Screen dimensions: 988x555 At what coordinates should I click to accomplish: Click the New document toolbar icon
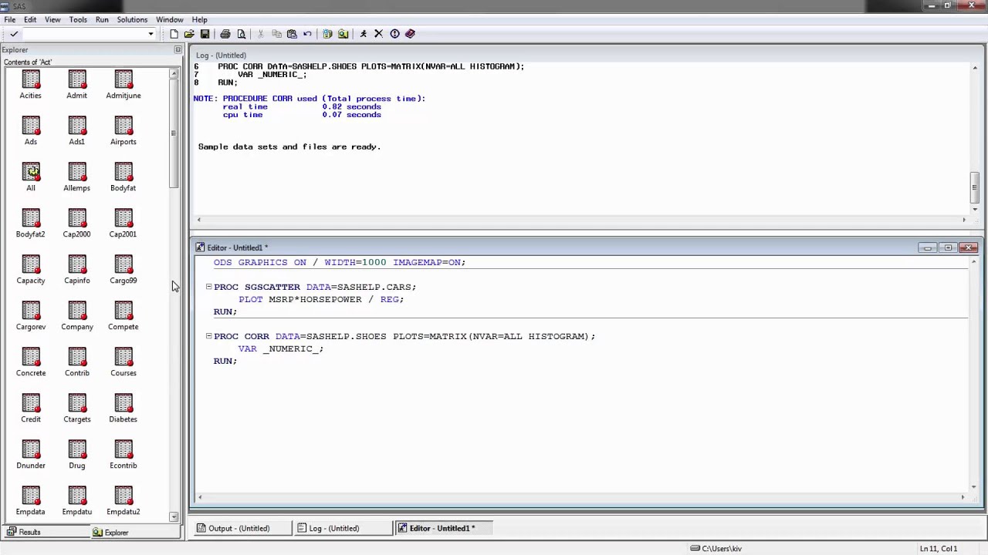coord(174,34)
